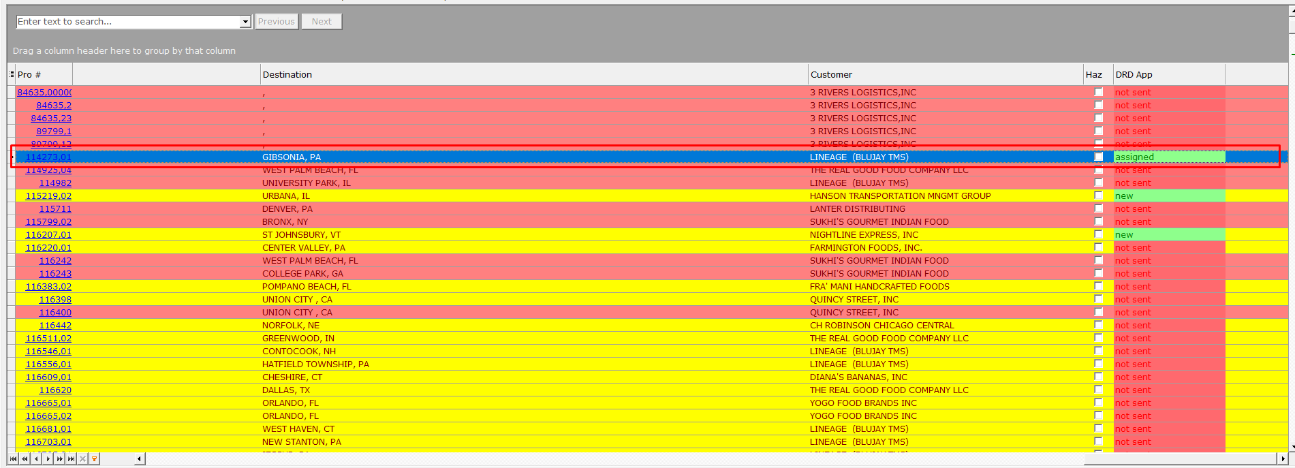
Task: Open the search text dropdown arrow
Action: (x=245, y=22)
